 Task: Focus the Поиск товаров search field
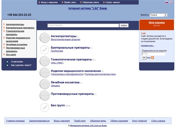pyautogui.click(x=83, y=25)
